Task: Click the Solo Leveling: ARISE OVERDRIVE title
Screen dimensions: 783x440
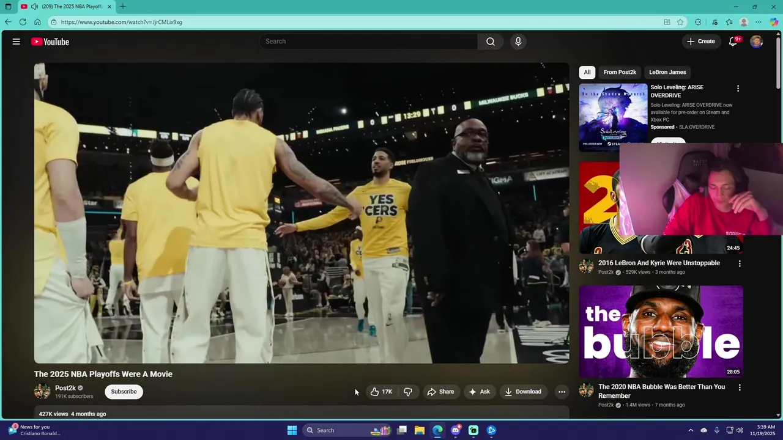Action: [677, 91]
